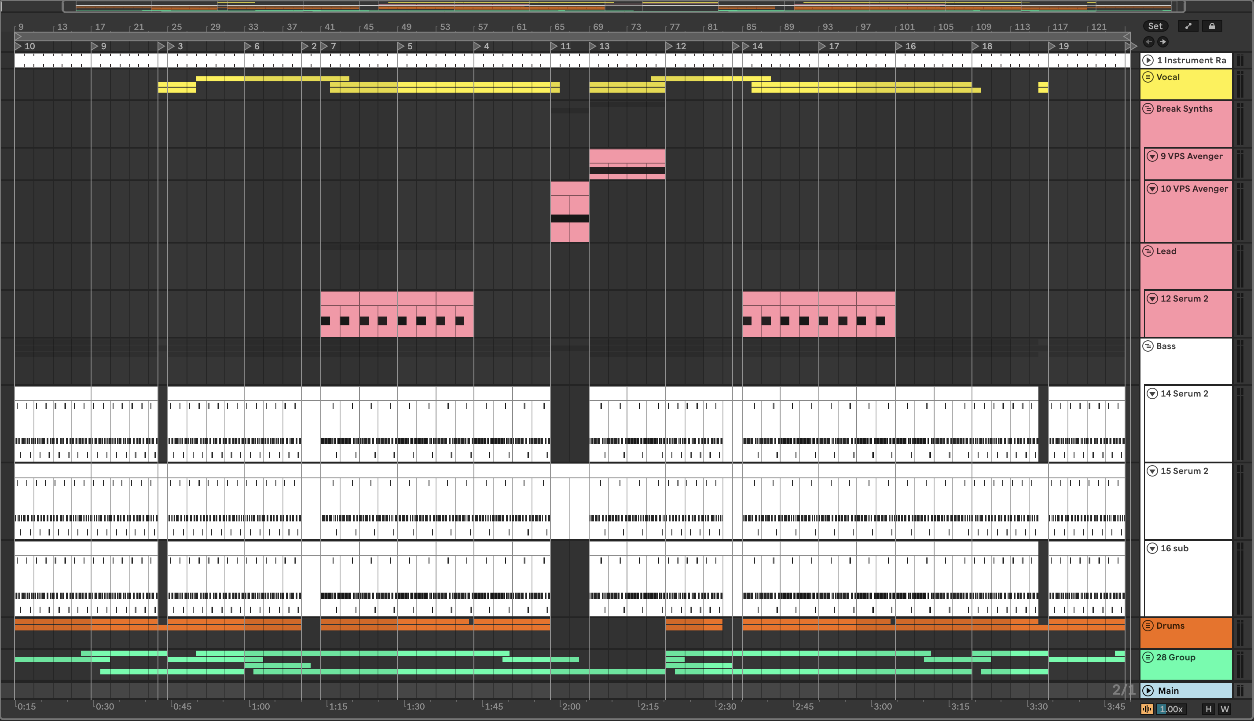Unfold the Vocal group track
1254x721 pixels.
pyautogui.click(x=1148, y=77)
